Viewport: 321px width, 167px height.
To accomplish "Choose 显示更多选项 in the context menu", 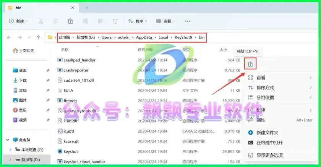I will (x=280, y=155).
